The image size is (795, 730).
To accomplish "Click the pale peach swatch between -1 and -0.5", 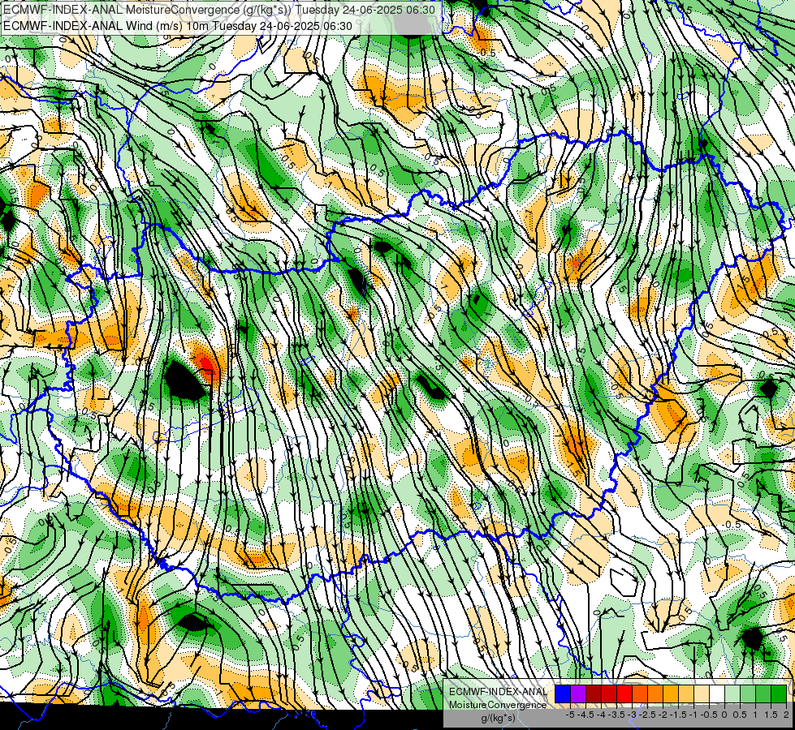I will point(702,694).
